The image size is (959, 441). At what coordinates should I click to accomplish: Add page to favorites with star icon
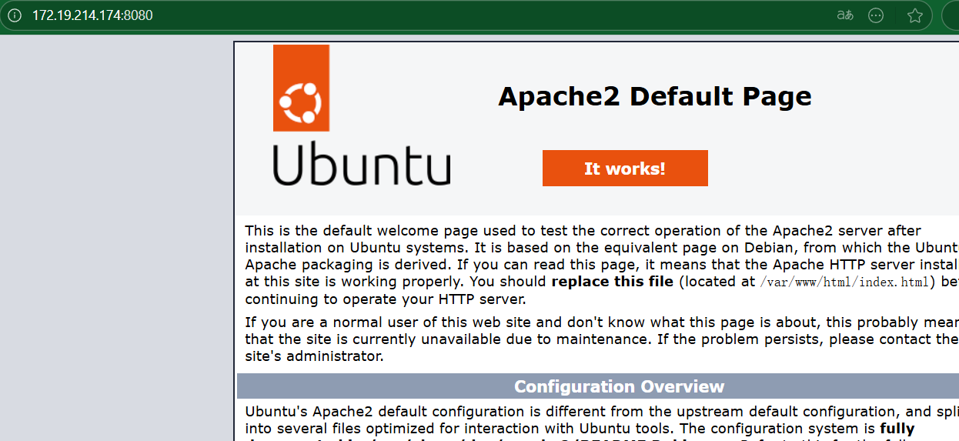point(914,15)
